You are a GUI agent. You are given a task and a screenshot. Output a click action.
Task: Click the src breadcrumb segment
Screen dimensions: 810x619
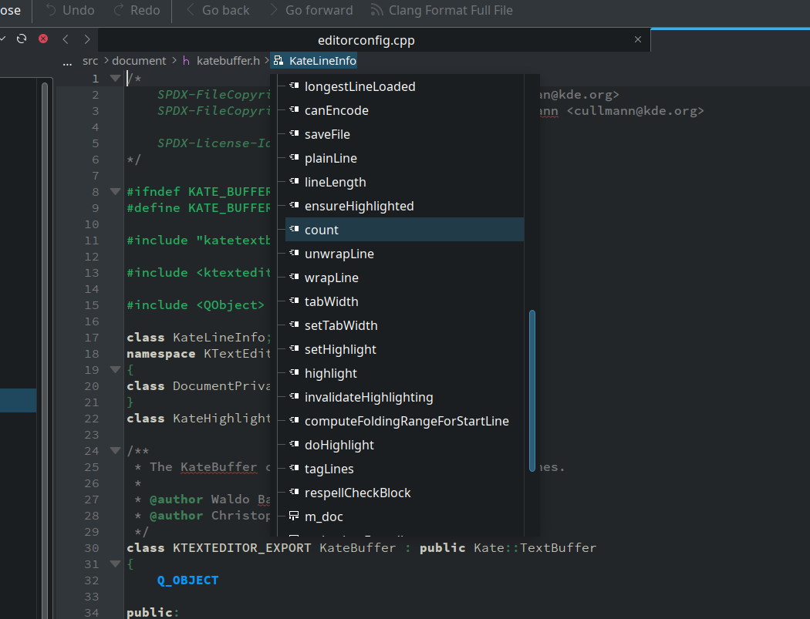click(x=90, y=61)
